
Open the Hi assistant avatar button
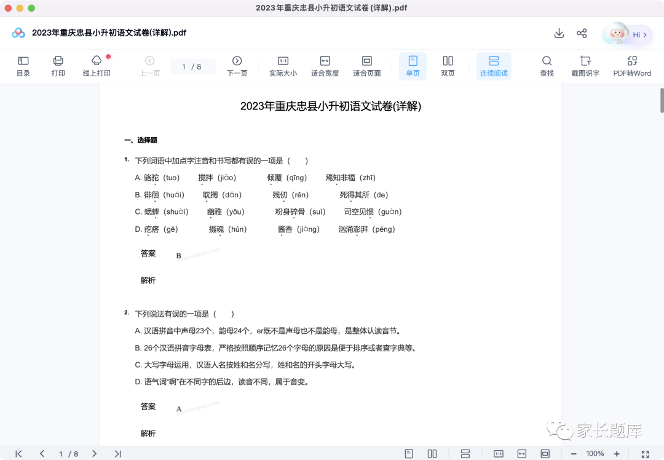626,34
